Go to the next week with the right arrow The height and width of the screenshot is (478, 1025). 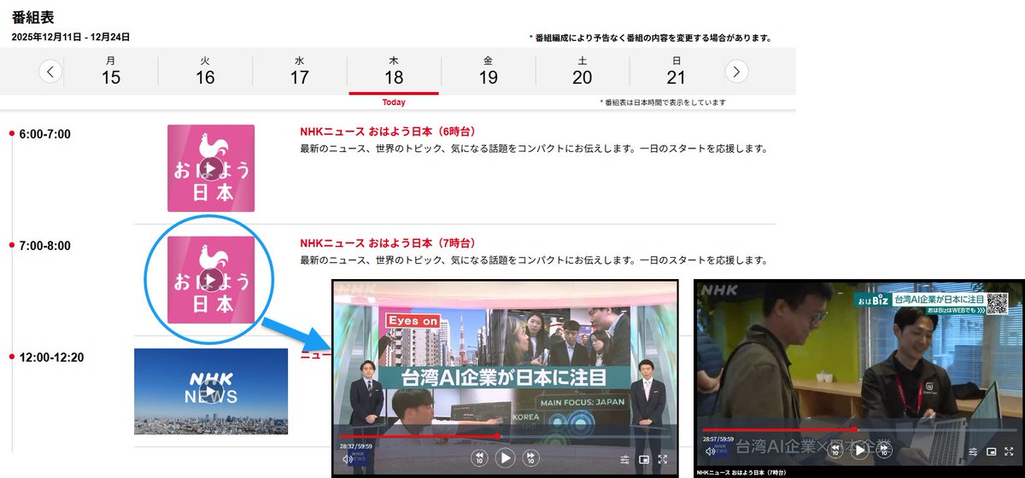(736, 72)
